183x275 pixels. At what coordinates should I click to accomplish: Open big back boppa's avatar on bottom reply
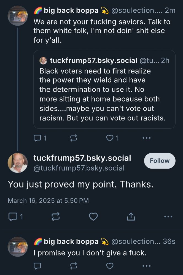[x=18, y=247]
